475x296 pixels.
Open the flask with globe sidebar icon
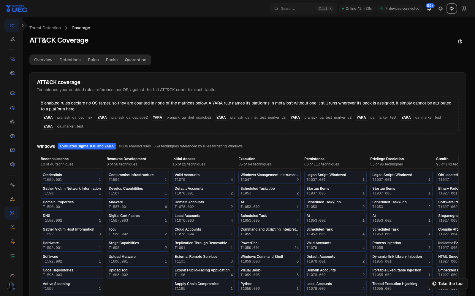(x=12, y=242)
